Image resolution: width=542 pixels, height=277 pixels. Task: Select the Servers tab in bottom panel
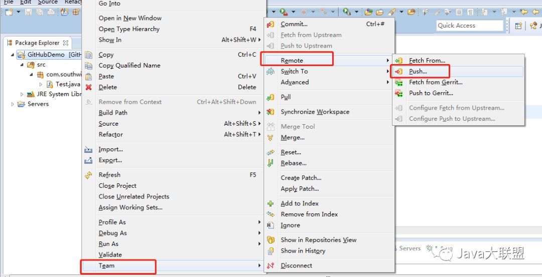410,248
